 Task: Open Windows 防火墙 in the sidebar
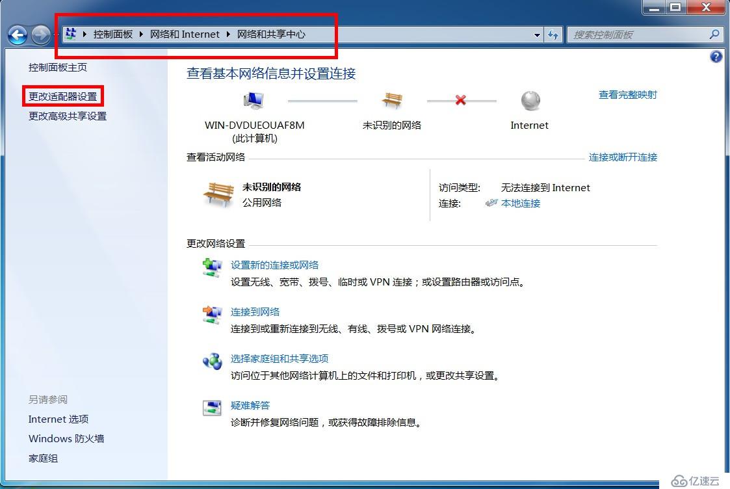pyautogui.click(x=66, y=439)
